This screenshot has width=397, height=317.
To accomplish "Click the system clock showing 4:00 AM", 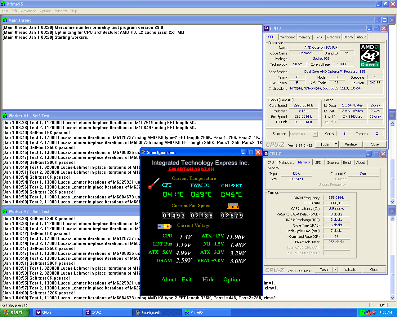I will pos(386,312).
